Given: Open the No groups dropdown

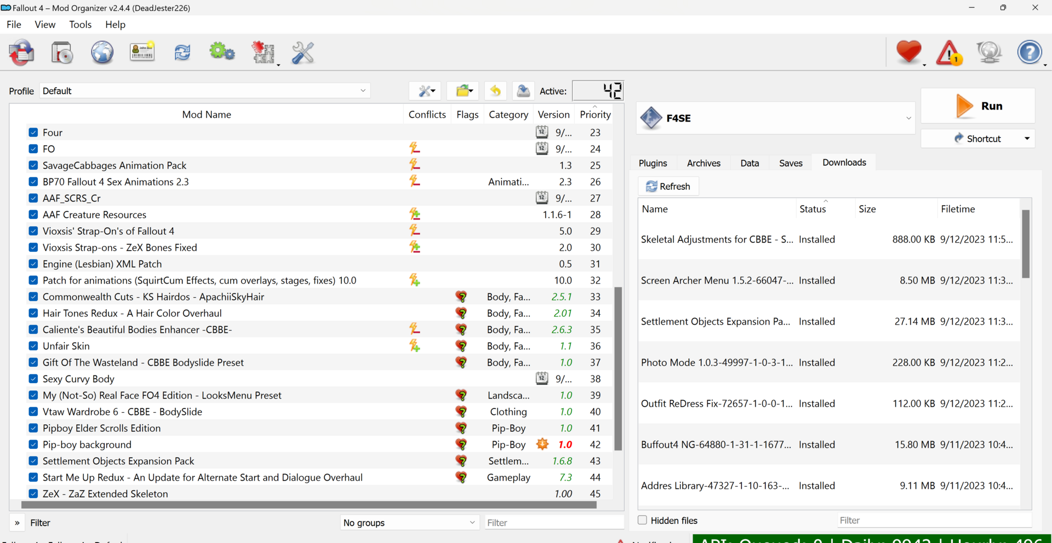Looking at the screenshot, I should point(409,523).
